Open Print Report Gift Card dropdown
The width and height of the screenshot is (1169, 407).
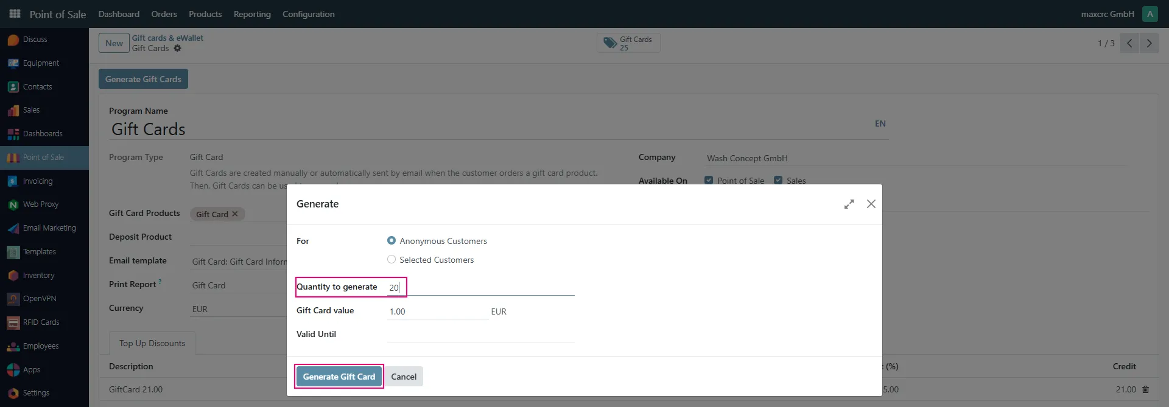coord(238,285)
